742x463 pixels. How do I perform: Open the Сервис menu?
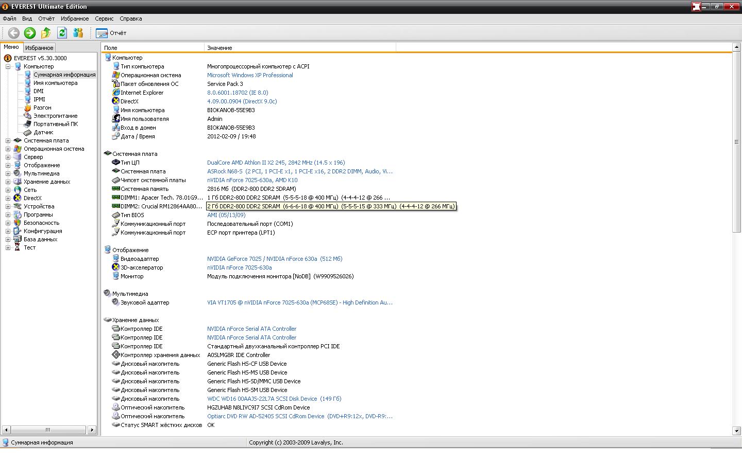[105, 19]
